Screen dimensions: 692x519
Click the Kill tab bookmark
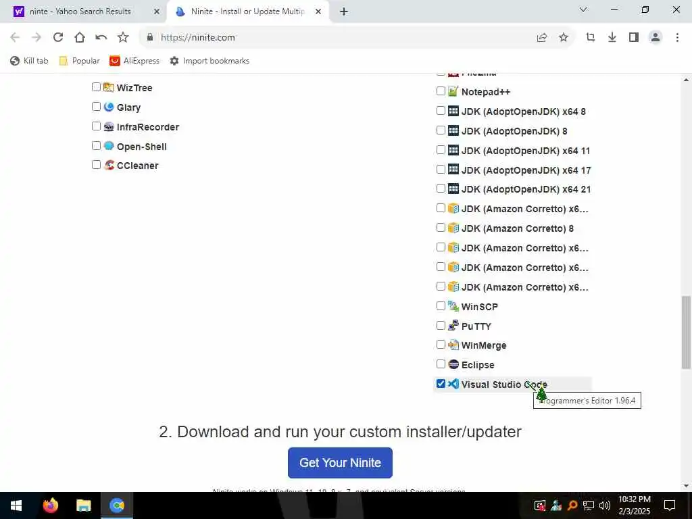[29, 61]
